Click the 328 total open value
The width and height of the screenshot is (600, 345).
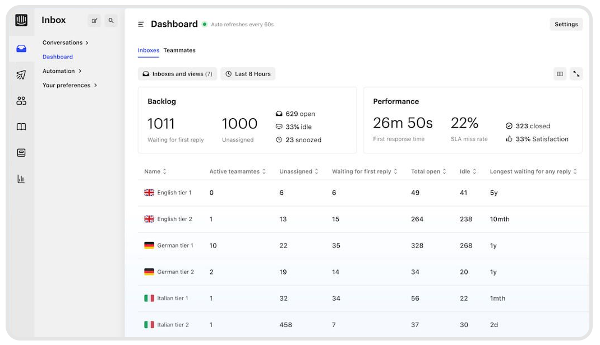click(x=417, y=246)
